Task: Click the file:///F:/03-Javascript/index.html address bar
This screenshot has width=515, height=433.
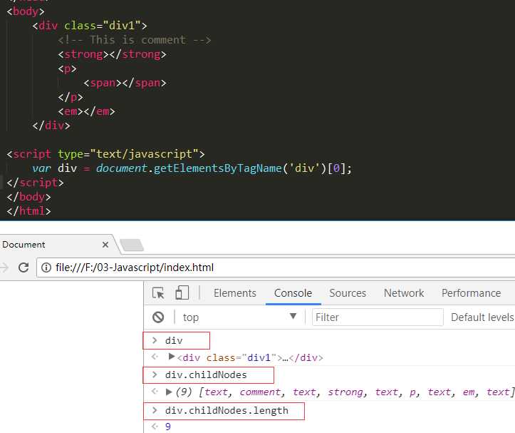Action: point(276,268)
